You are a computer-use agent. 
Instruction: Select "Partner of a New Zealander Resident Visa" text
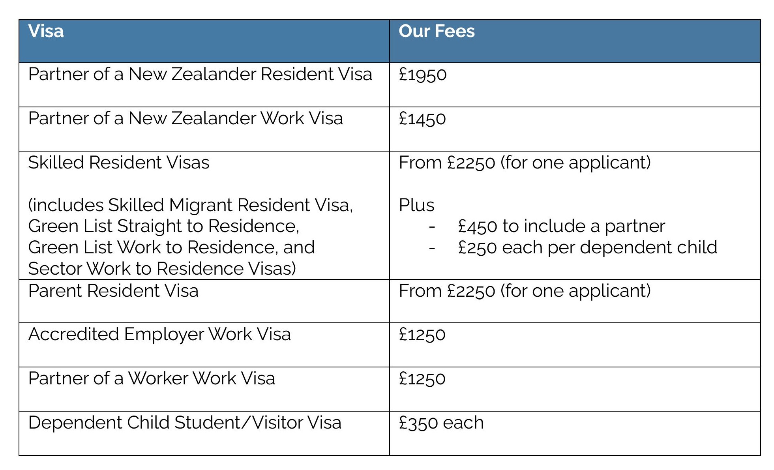coord(200,74)
